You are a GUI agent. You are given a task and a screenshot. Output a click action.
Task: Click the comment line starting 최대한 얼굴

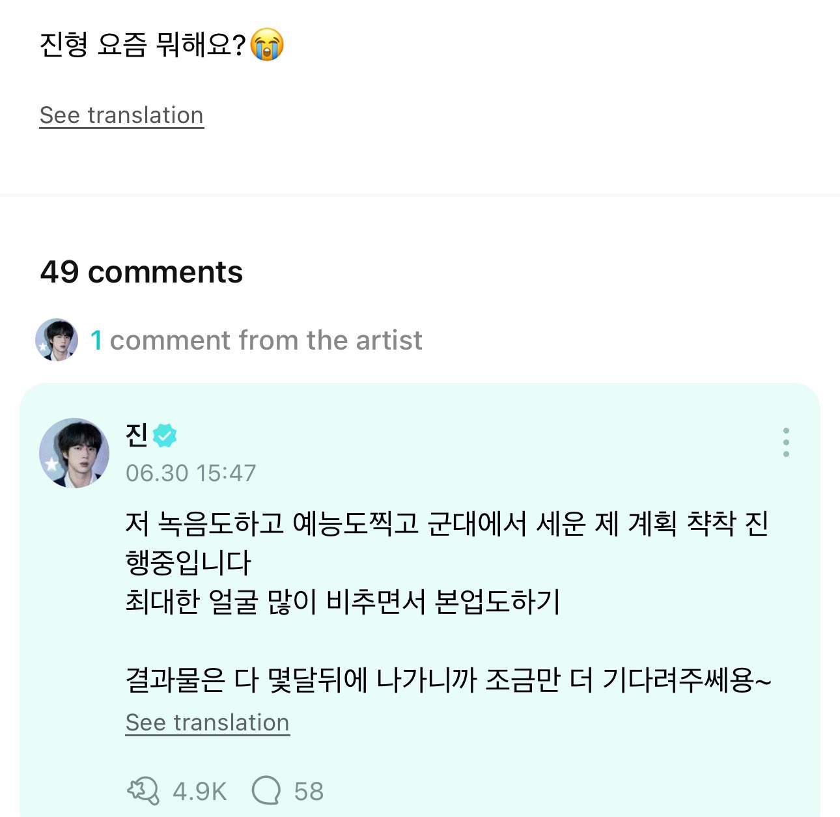(x=343, y=602)
